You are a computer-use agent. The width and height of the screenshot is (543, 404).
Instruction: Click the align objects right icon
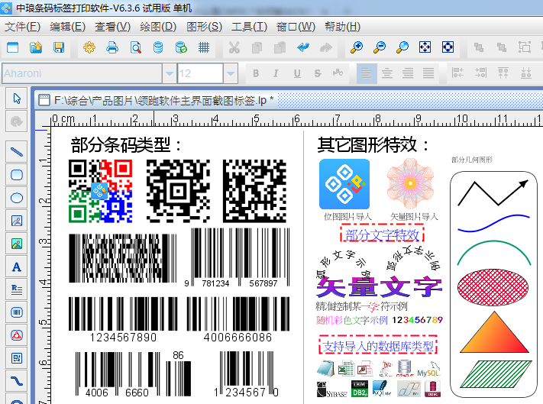480,73
